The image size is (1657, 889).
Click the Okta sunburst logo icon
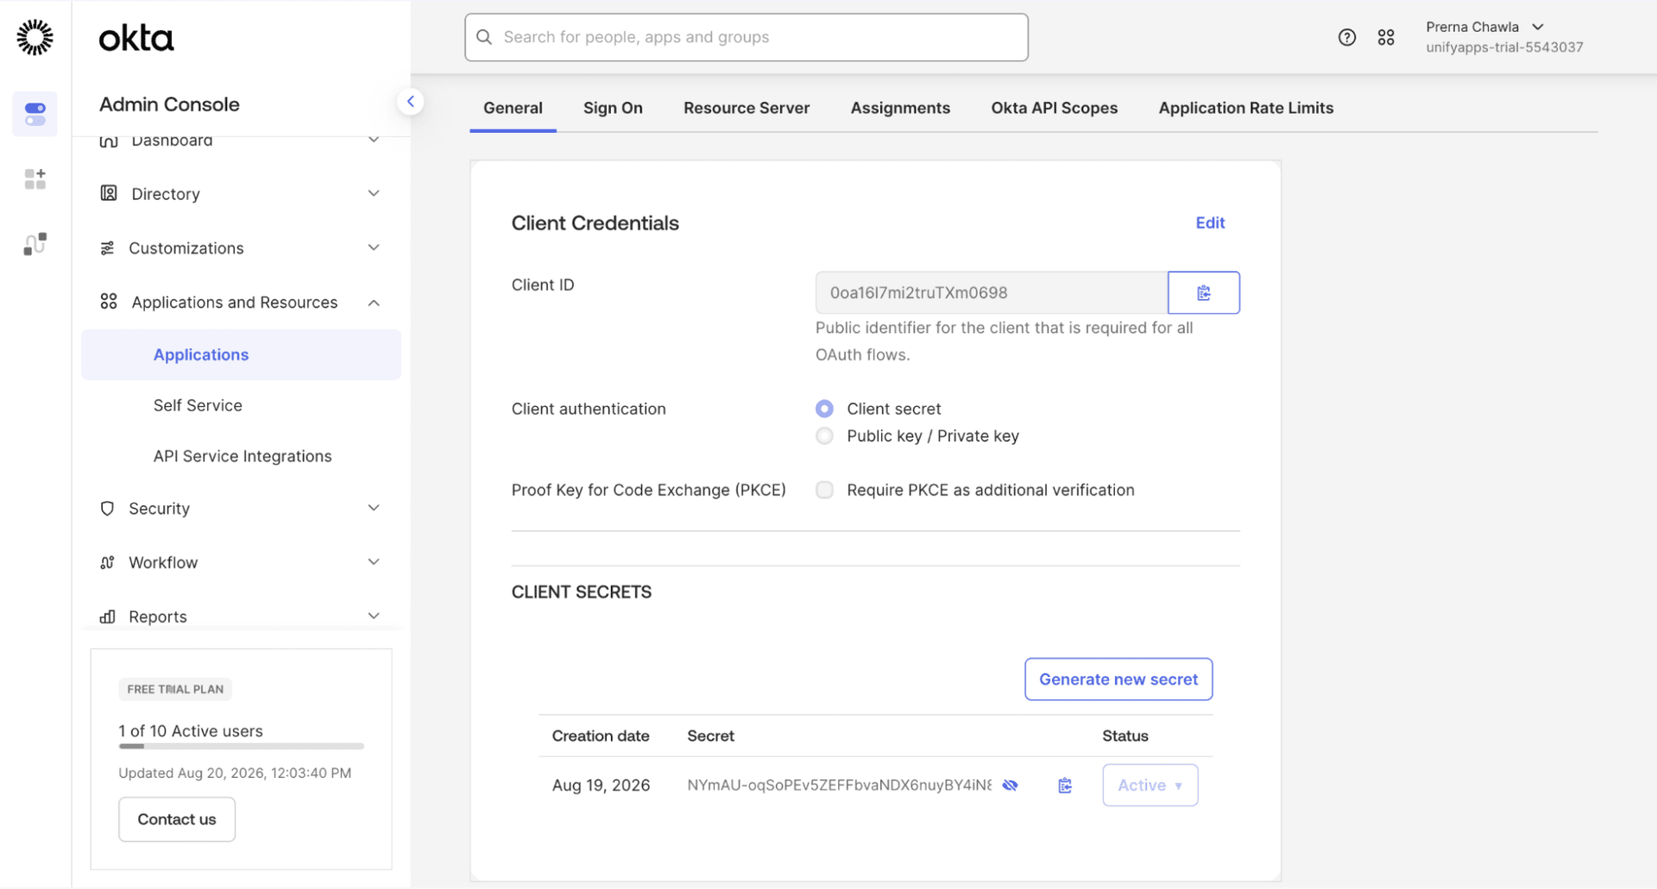(35, 37)
